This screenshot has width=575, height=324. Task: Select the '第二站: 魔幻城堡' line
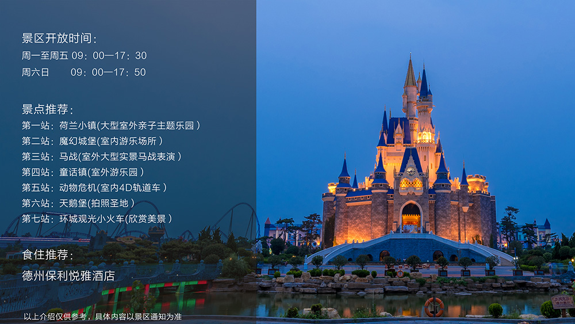pyautogui.click(x=92, y=141)
